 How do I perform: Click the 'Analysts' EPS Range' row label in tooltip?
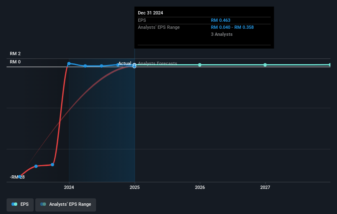point(158,28)
